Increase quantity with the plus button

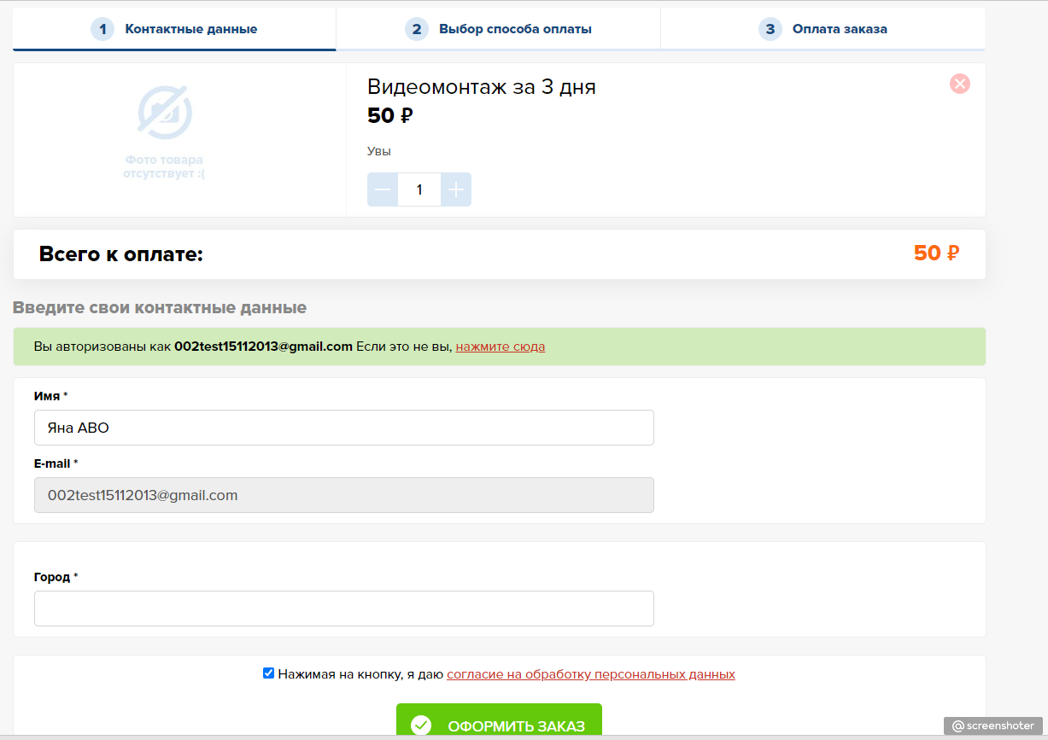pyautogui.click(x=456, y=189)
